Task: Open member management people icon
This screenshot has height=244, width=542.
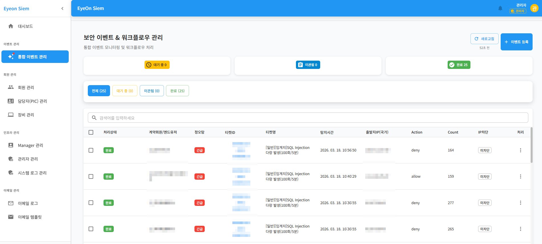Action: (x=11, y=87)
